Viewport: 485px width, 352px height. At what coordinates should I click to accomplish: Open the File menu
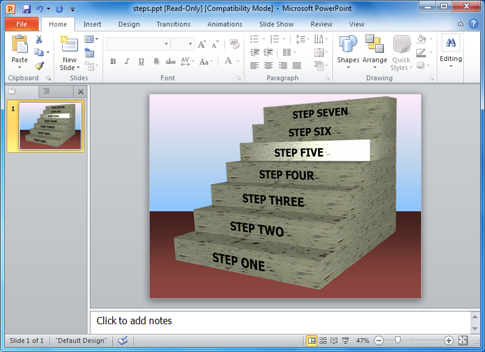[x=22, y=24]
